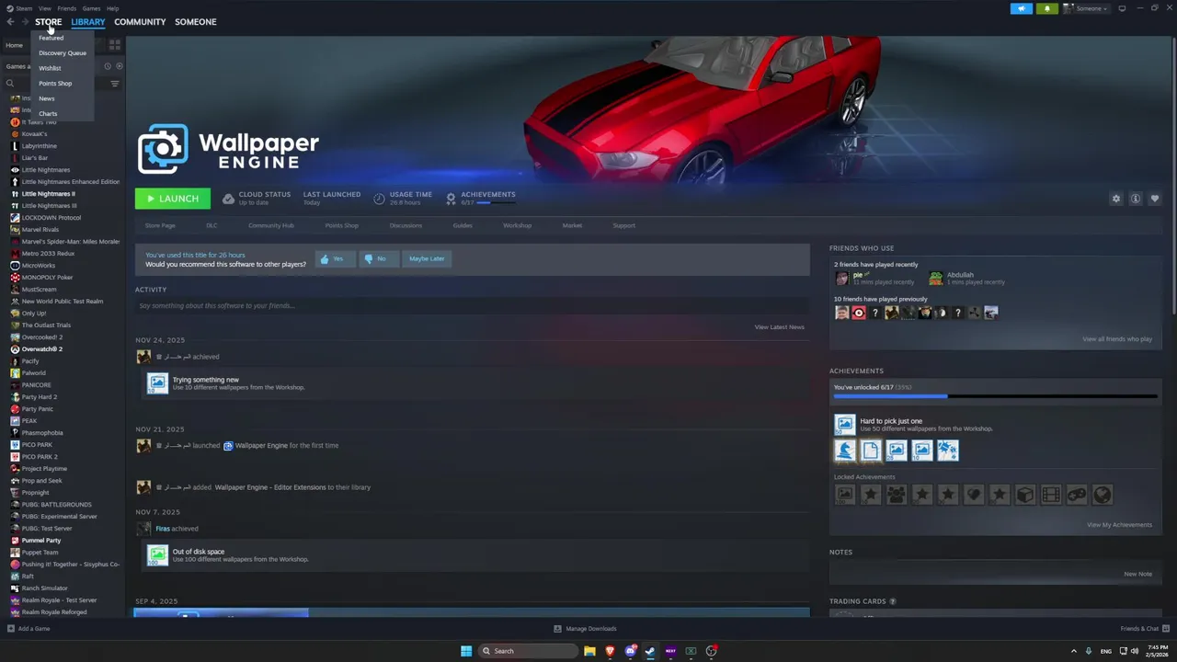Click the say something activity field

tap(472, 305)
